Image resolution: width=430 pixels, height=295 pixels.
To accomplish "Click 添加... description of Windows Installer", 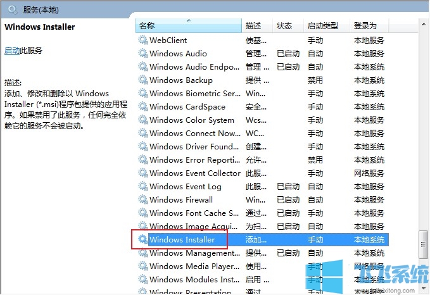I will pyautogui.click(x=256, y=240).
